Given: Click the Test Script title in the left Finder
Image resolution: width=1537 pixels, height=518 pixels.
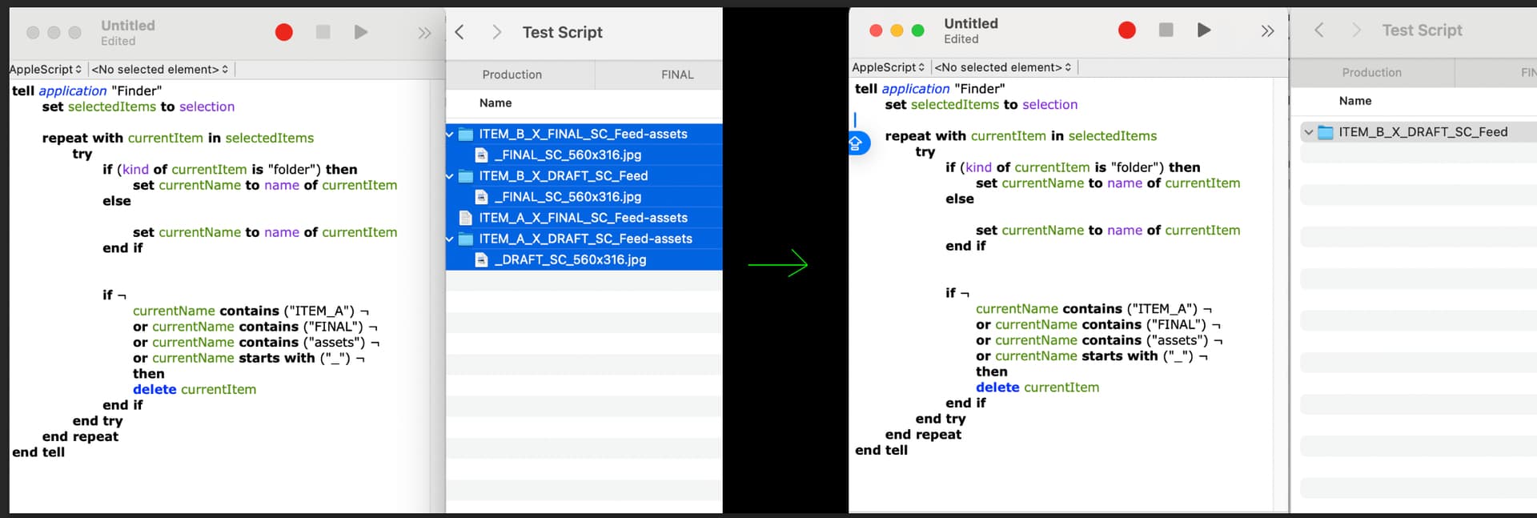Looking at the screenshot, I should pyautogui.click(x=563, y=32).
